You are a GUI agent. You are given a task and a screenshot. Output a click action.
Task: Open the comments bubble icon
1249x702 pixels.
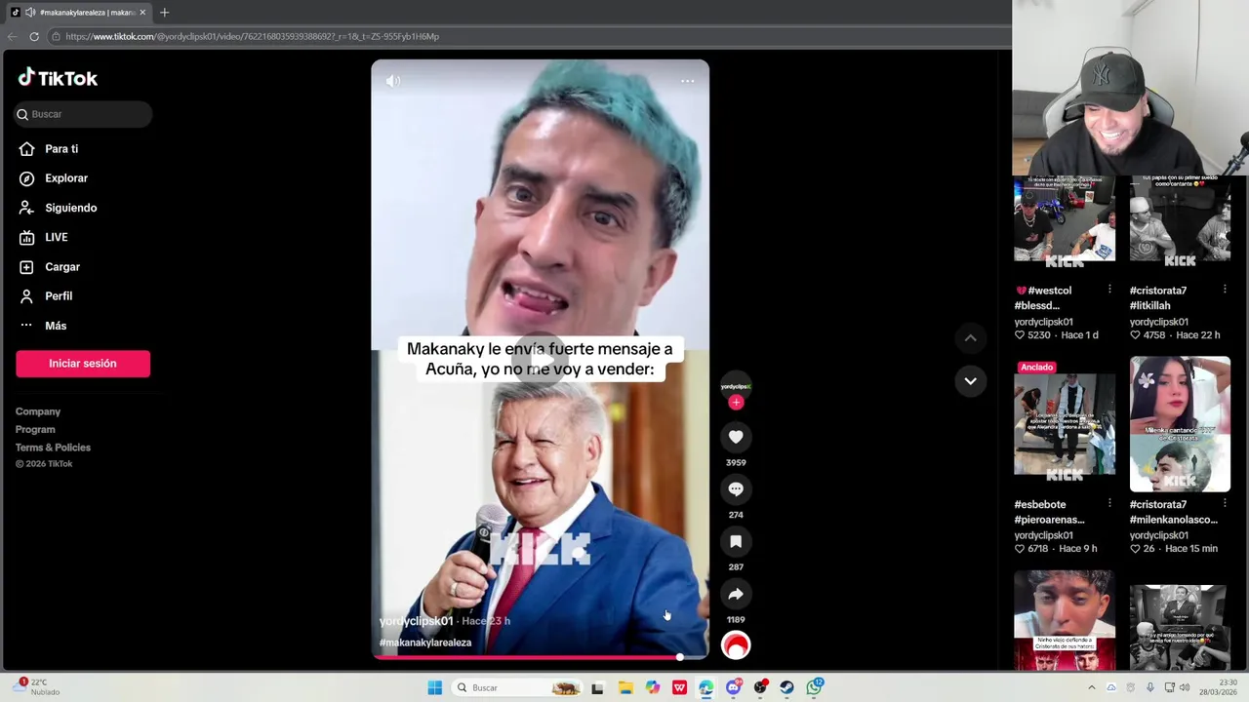[x=736, y=489]
